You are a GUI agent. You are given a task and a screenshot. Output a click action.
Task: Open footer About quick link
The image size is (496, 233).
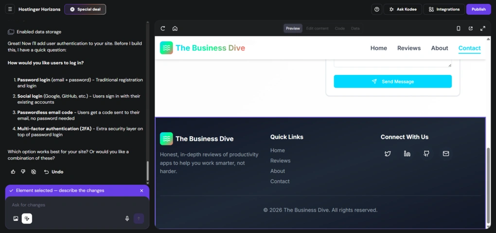click(x=277, y=171)
